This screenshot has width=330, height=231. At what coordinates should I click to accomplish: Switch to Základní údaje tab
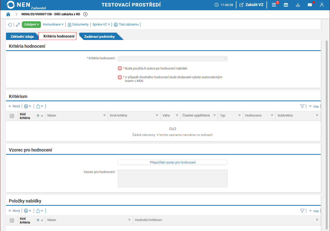[22, 36]
